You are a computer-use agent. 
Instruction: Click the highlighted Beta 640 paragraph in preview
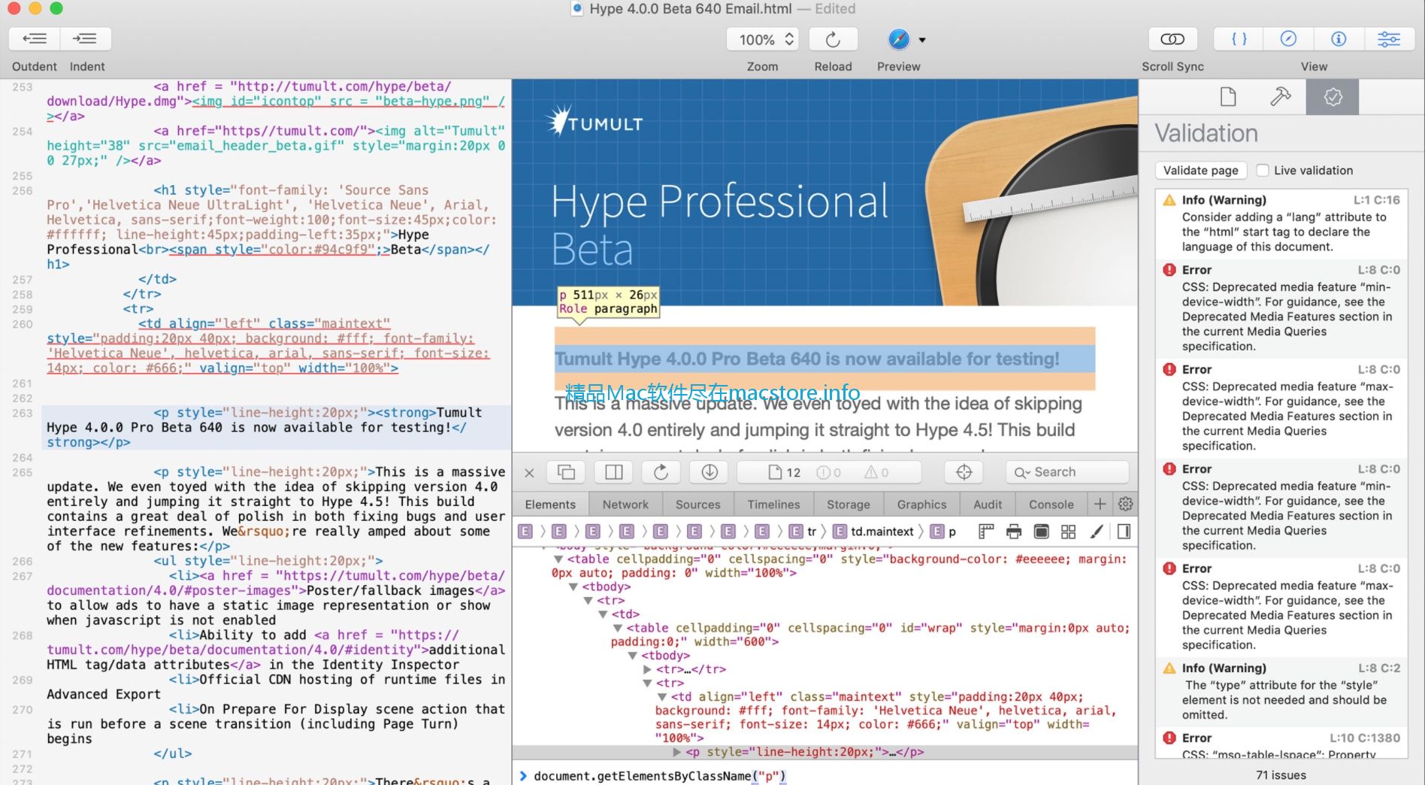pyautogui.click(x=824, y=359)
